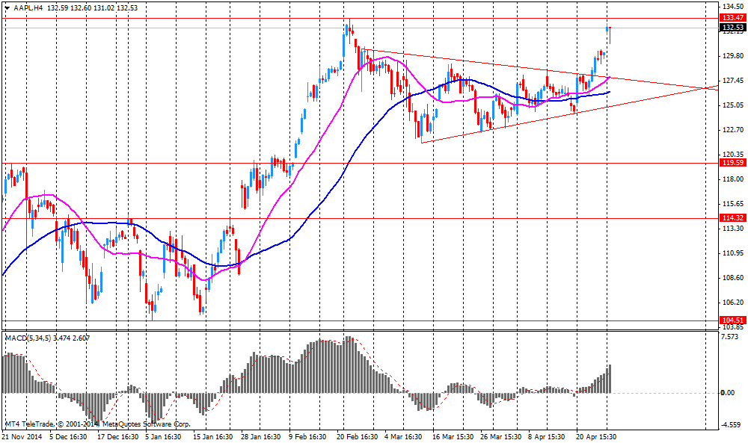Click the 4 Mar 16:30 date label

click(x=403, y=436)
